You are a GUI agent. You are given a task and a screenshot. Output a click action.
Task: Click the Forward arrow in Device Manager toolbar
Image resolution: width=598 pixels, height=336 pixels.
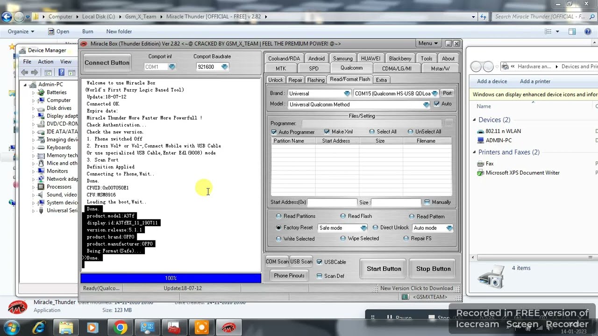35,72
